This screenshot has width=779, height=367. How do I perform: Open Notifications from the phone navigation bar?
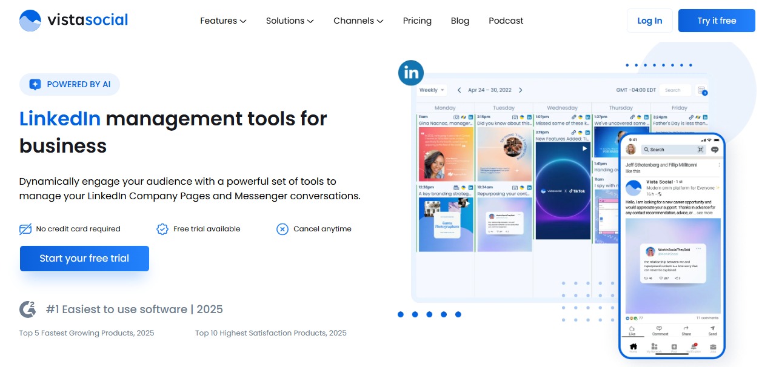pyautogui.click(x=694, y=346)
